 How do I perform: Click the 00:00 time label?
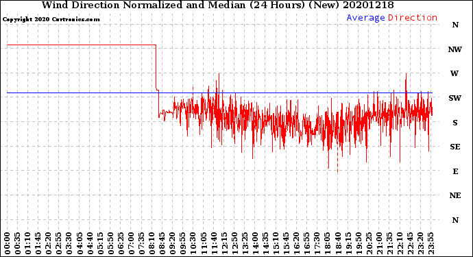point(8,244)
